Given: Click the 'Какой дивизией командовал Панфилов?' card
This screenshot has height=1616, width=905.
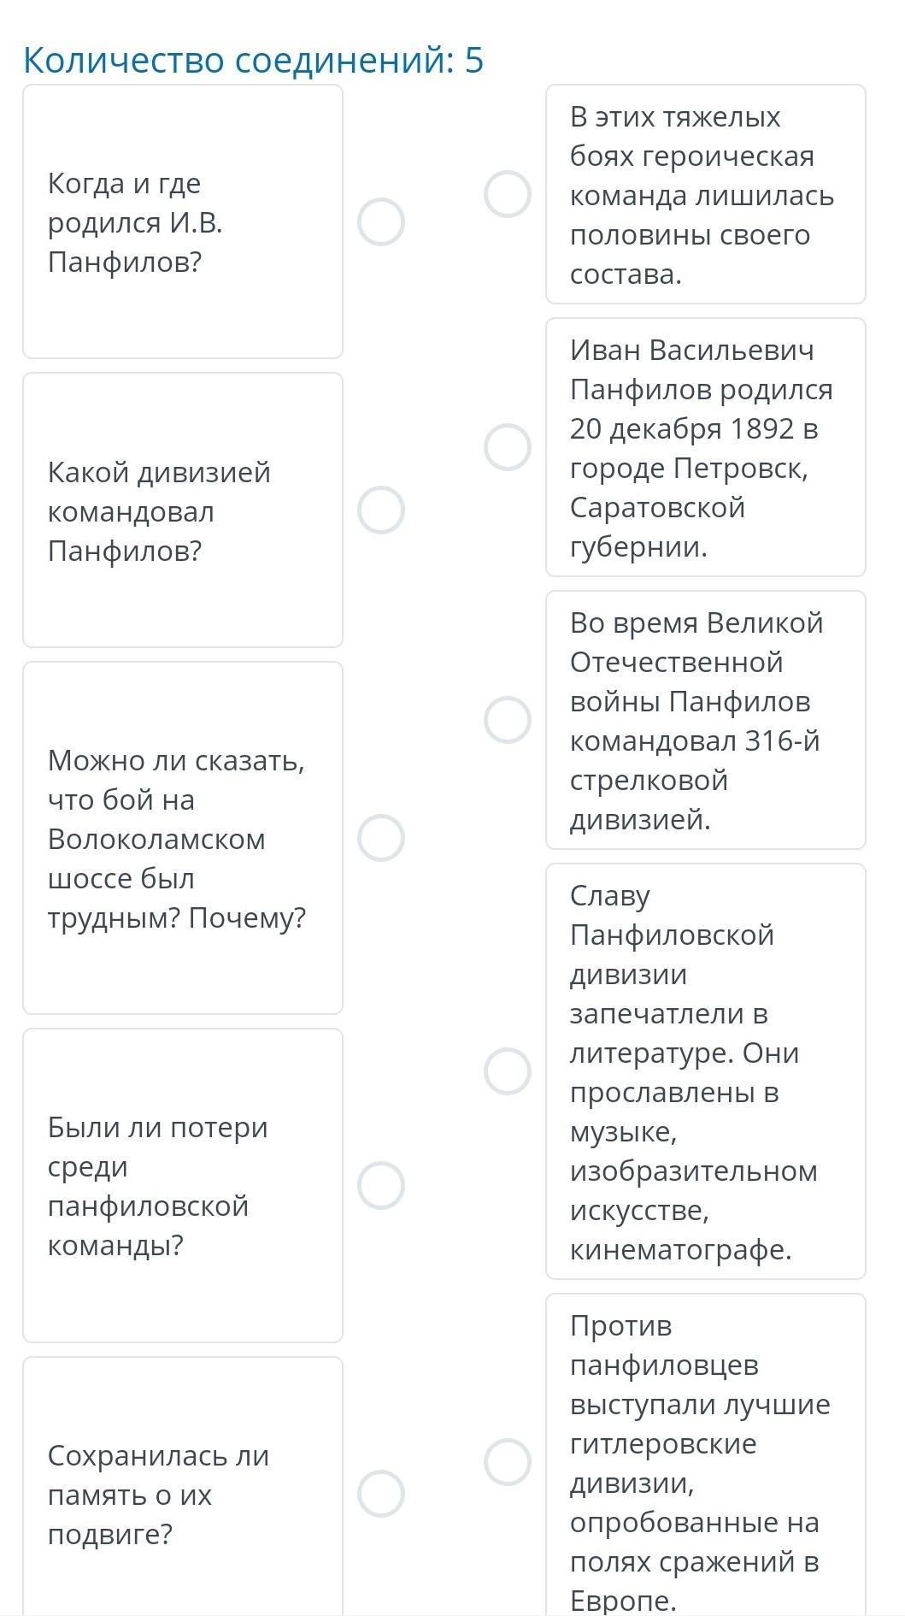Looking at the screenshot, I should 182,510.
